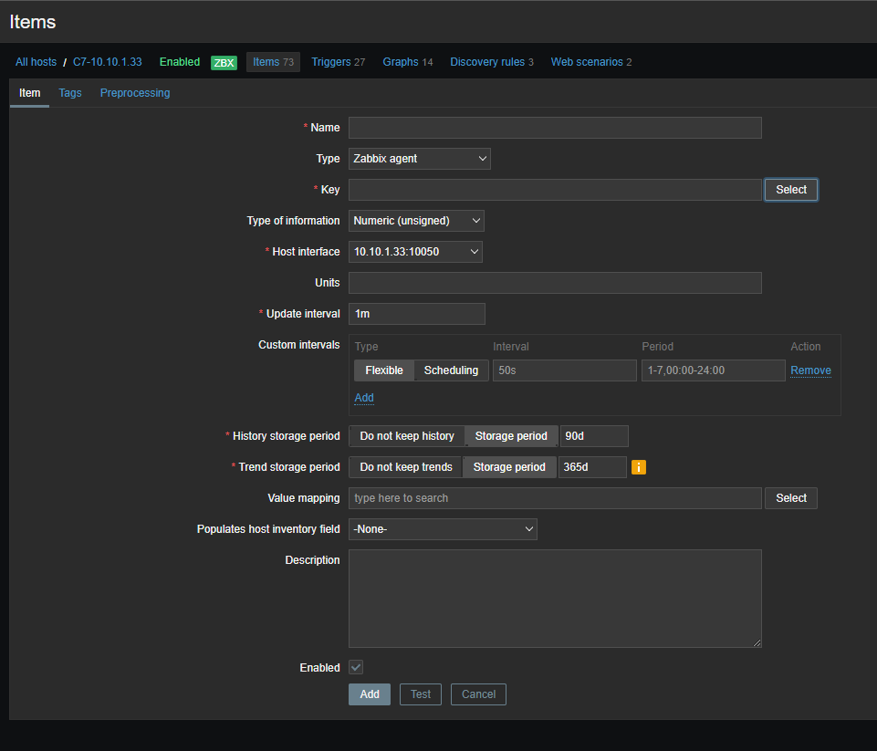Click the yellow trend storage info icon

[x=639, y=467]
